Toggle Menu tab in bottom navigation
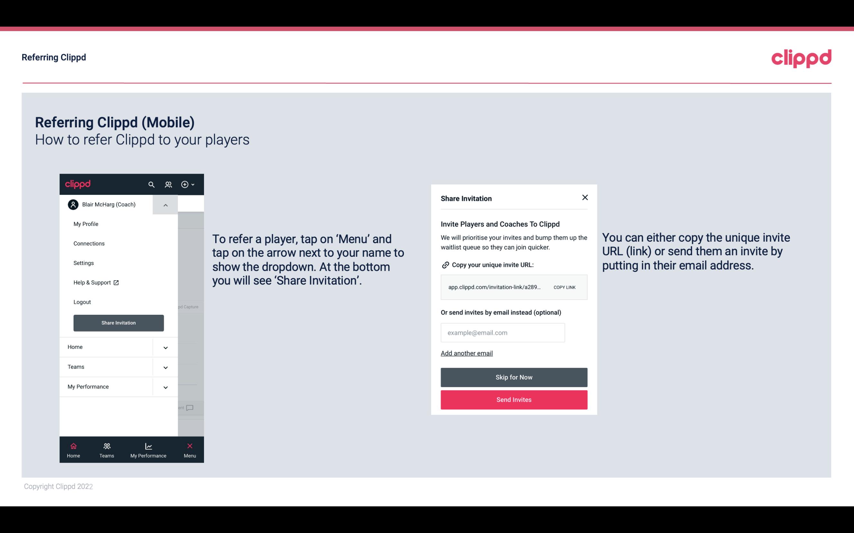Screen dimensions: 854x533 (189, 450)
